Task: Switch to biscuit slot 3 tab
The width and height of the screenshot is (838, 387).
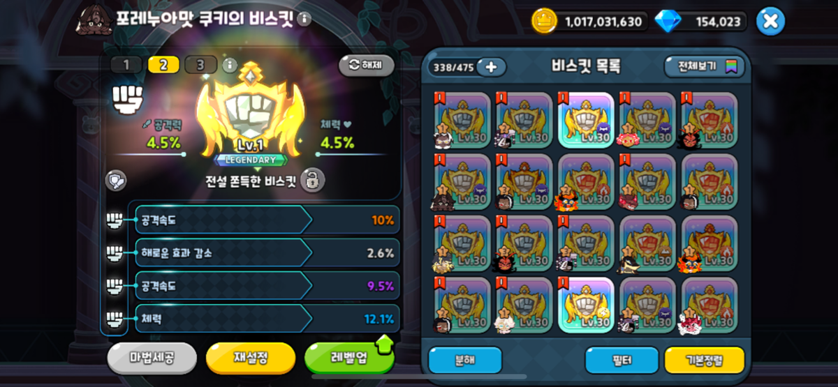Action: [200, 65]
